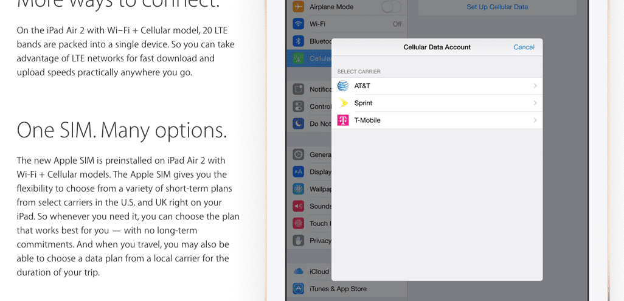This screenshot has width=624, height=301.
Task: Tap the Cellular antenna icon
Action: point(299,58)
